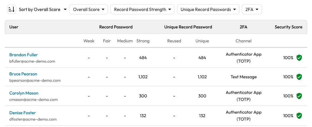Click the User column header
Viewport: 312px width, 127px height.
click(14, 27)
